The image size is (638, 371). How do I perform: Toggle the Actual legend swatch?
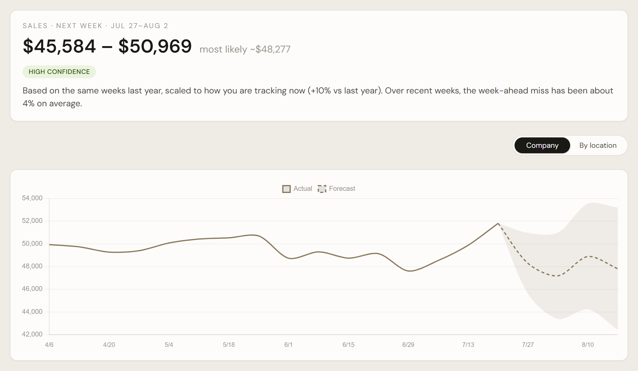[x=286, y=189]
